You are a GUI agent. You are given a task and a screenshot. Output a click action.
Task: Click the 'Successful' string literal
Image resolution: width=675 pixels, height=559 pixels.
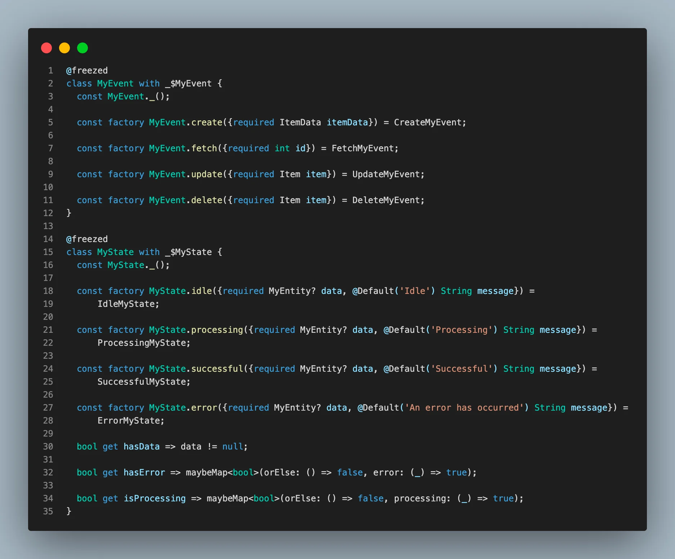click(461, 369)
